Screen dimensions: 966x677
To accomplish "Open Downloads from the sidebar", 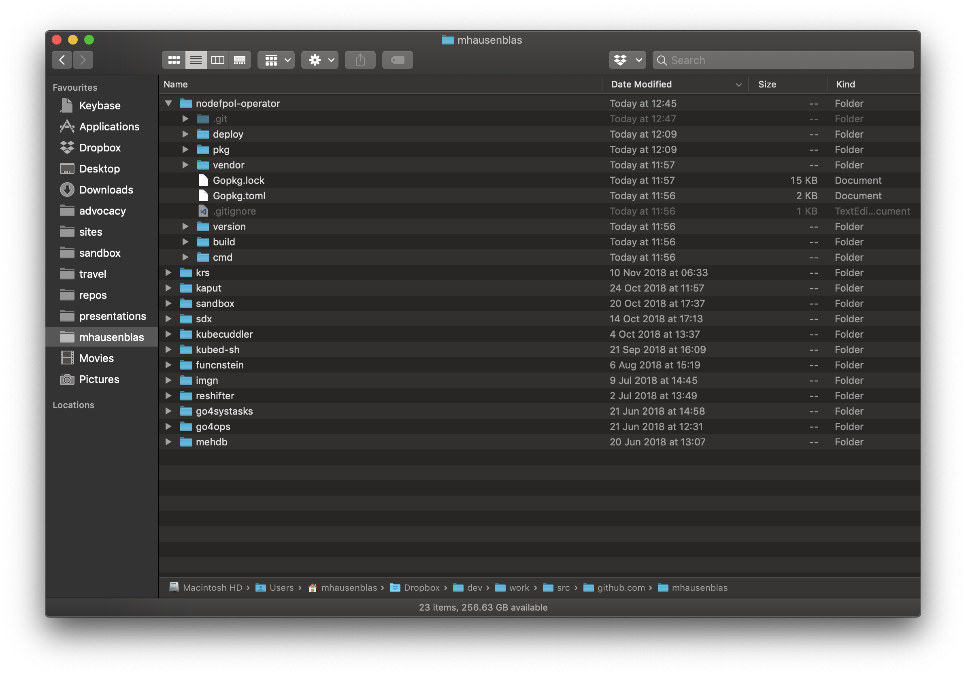I will (x=106, y=190).
